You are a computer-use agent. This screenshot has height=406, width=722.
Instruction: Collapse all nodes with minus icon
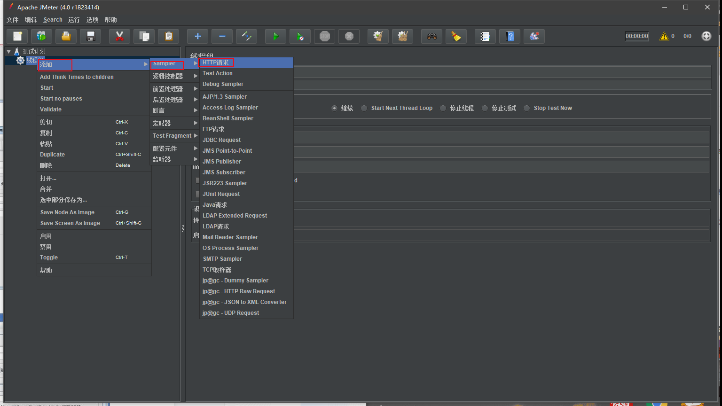222,36
